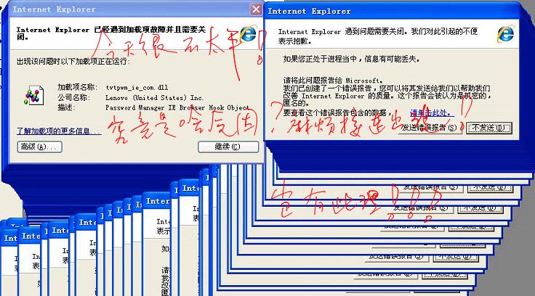Click the company name Lenovo (United States) Inc.
Screen dimensions: 535x296
click(154, 98)
